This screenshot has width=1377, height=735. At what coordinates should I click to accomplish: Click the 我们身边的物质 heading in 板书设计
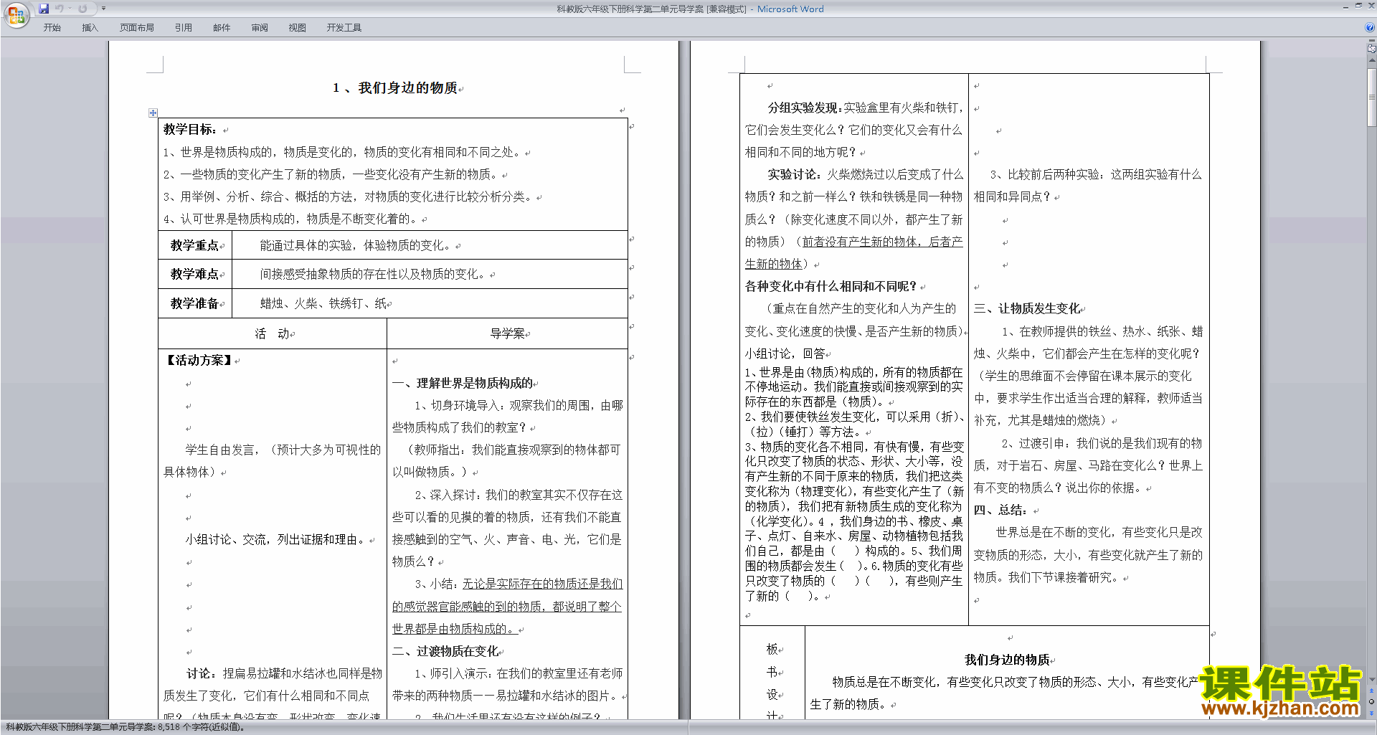click(x=1007, y=660)
